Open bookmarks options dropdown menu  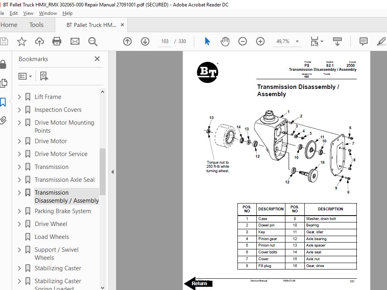coord(25,76)
